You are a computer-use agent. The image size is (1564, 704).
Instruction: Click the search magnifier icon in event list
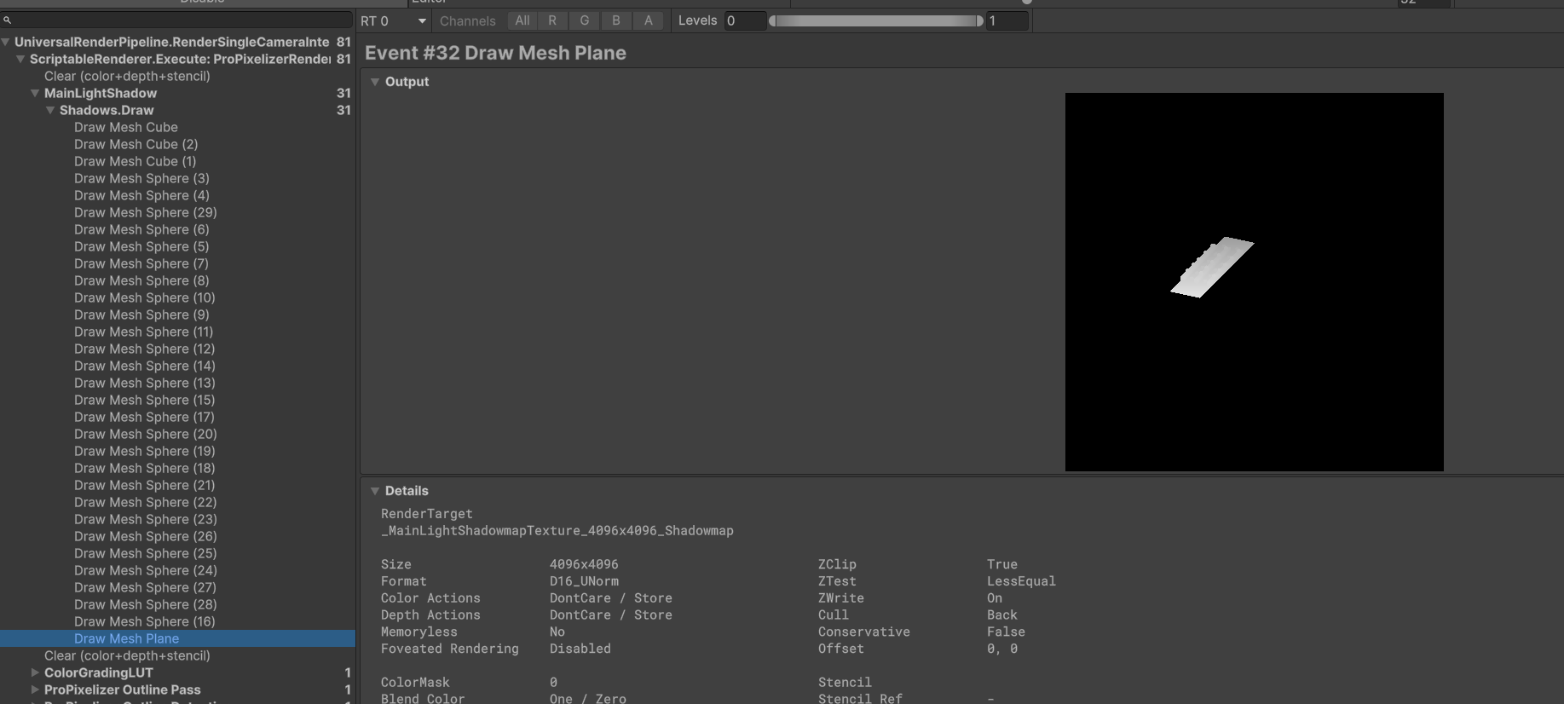tap(7, 20)
